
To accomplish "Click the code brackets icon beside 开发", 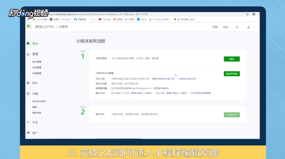I will pos(28,122).
